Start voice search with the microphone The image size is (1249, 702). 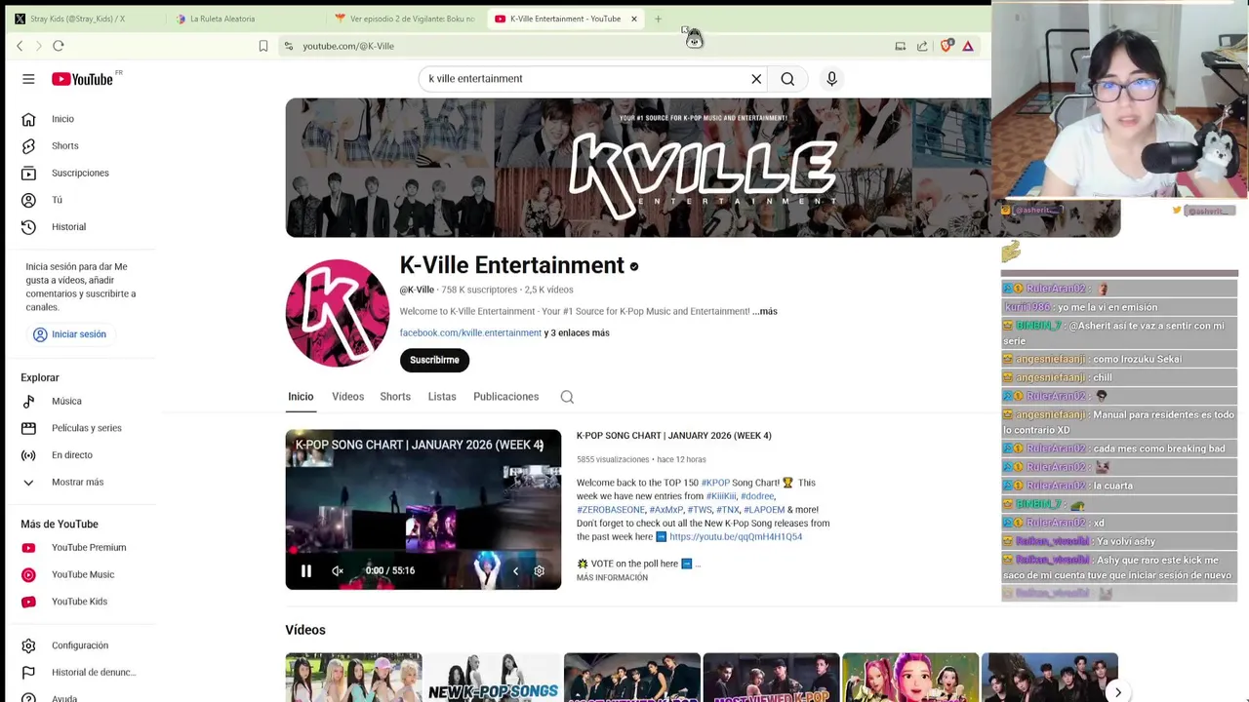831,79
